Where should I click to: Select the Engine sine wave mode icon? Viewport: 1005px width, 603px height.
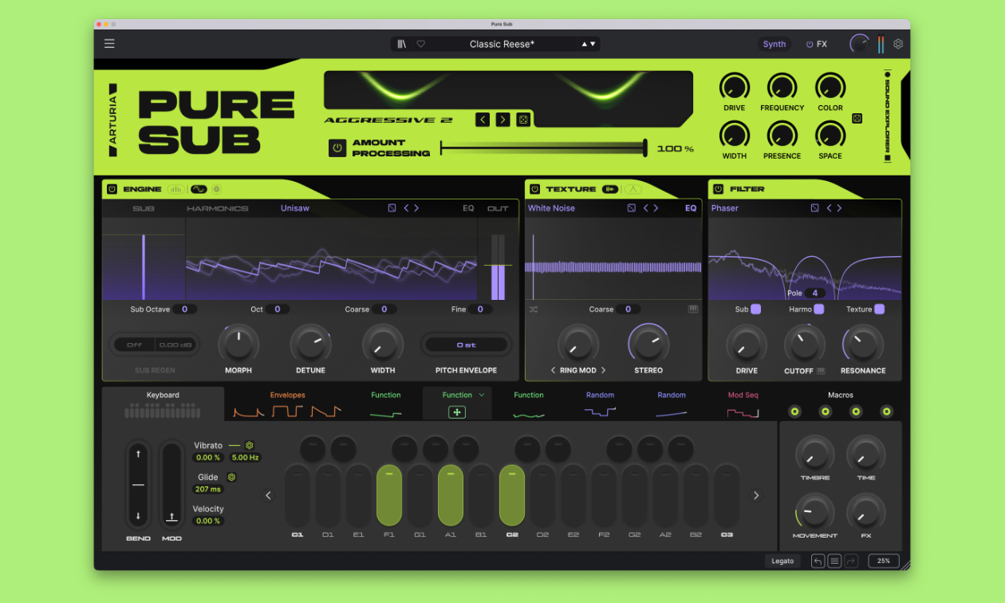[x=199, y=189]
